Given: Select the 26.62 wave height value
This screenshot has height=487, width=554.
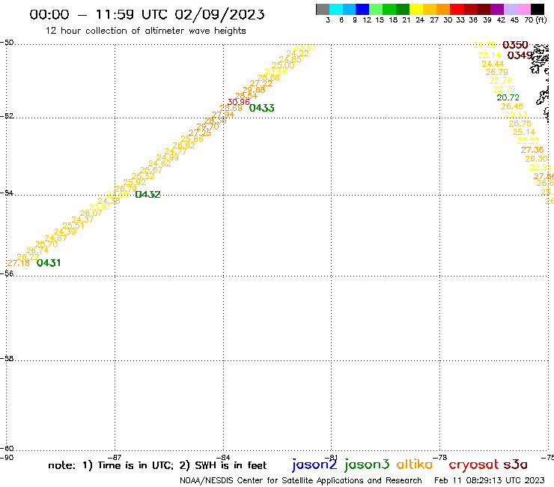Looking at the screenshot, I should [x=183, y=145].
